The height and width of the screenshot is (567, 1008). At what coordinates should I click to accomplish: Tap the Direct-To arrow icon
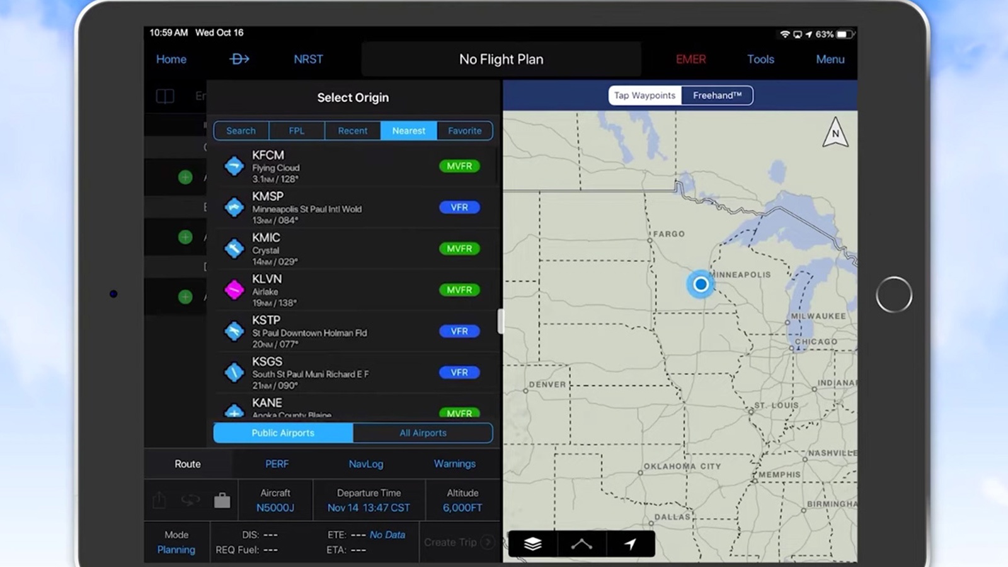tap(239, 59)
